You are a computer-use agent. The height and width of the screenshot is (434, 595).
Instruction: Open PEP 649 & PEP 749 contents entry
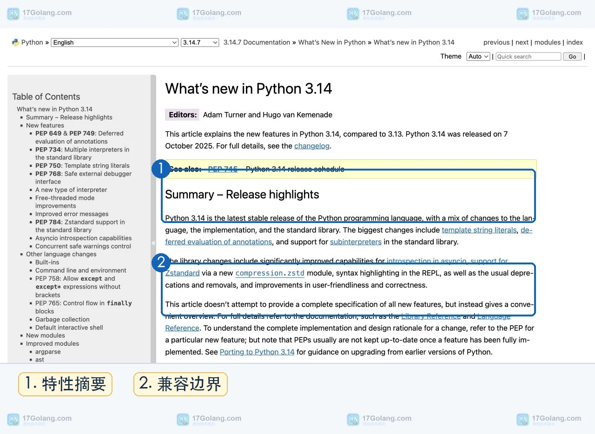coord(79,138)
